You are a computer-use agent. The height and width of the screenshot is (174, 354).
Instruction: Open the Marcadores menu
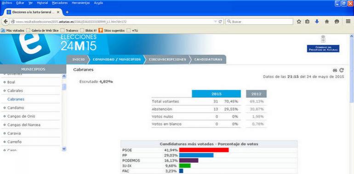coord(60,3)
